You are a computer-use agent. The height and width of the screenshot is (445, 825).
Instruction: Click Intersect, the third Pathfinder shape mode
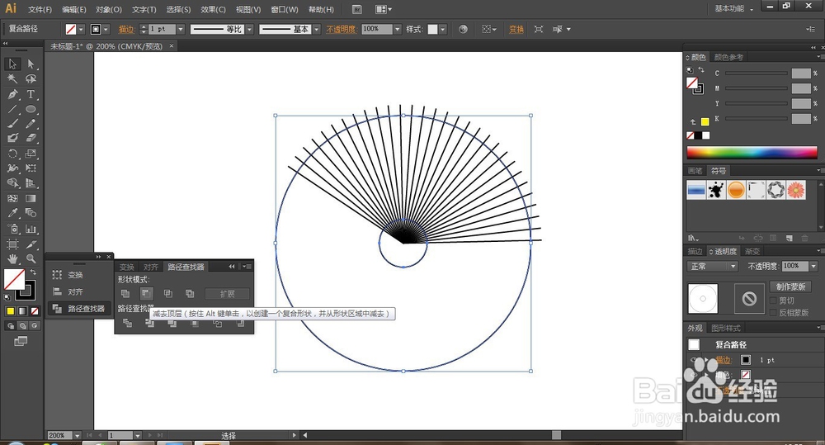click(x=167, y=293)
